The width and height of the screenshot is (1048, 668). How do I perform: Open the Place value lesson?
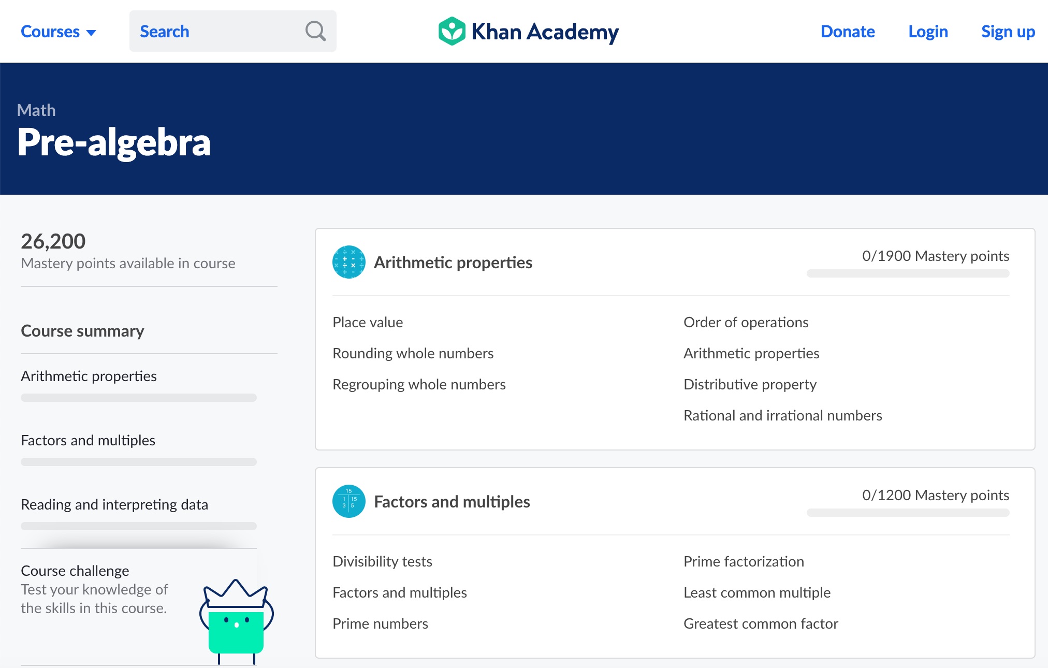[x=368, y=322]
